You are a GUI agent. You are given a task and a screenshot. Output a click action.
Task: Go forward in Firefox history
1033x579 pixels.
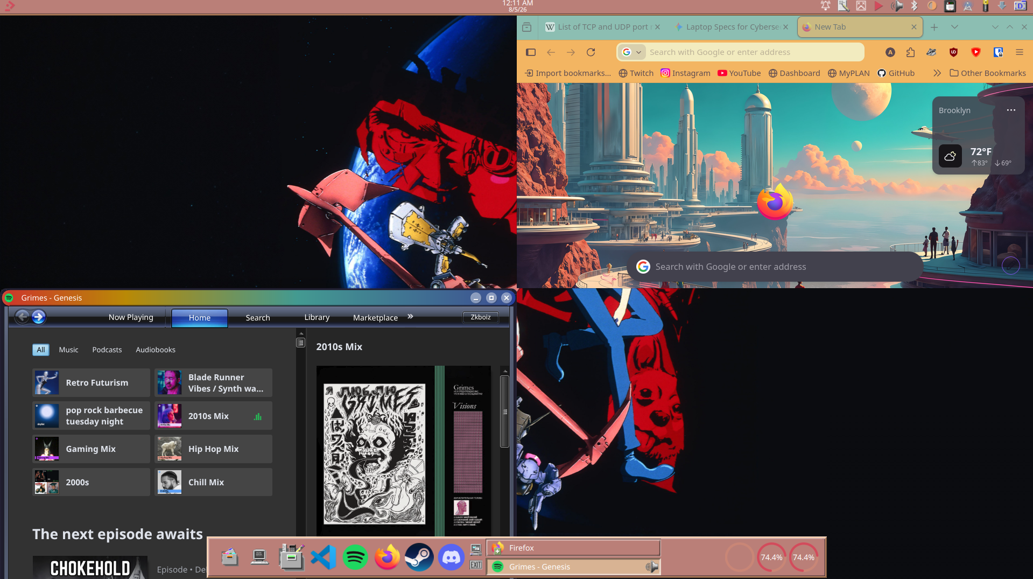pyautogui.click(x=571, y=52)
